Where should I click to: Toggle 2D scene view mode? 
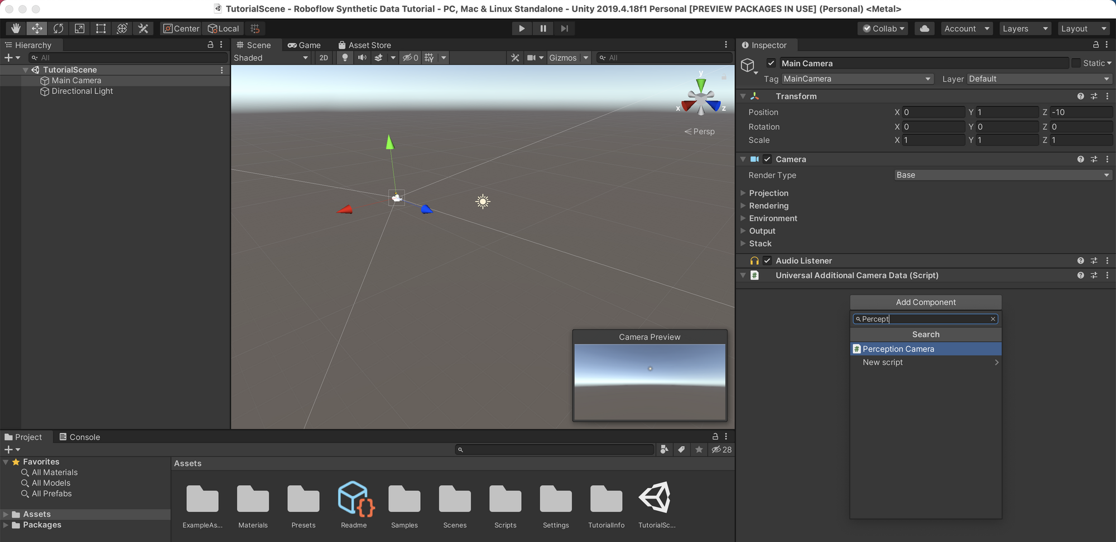324,57
